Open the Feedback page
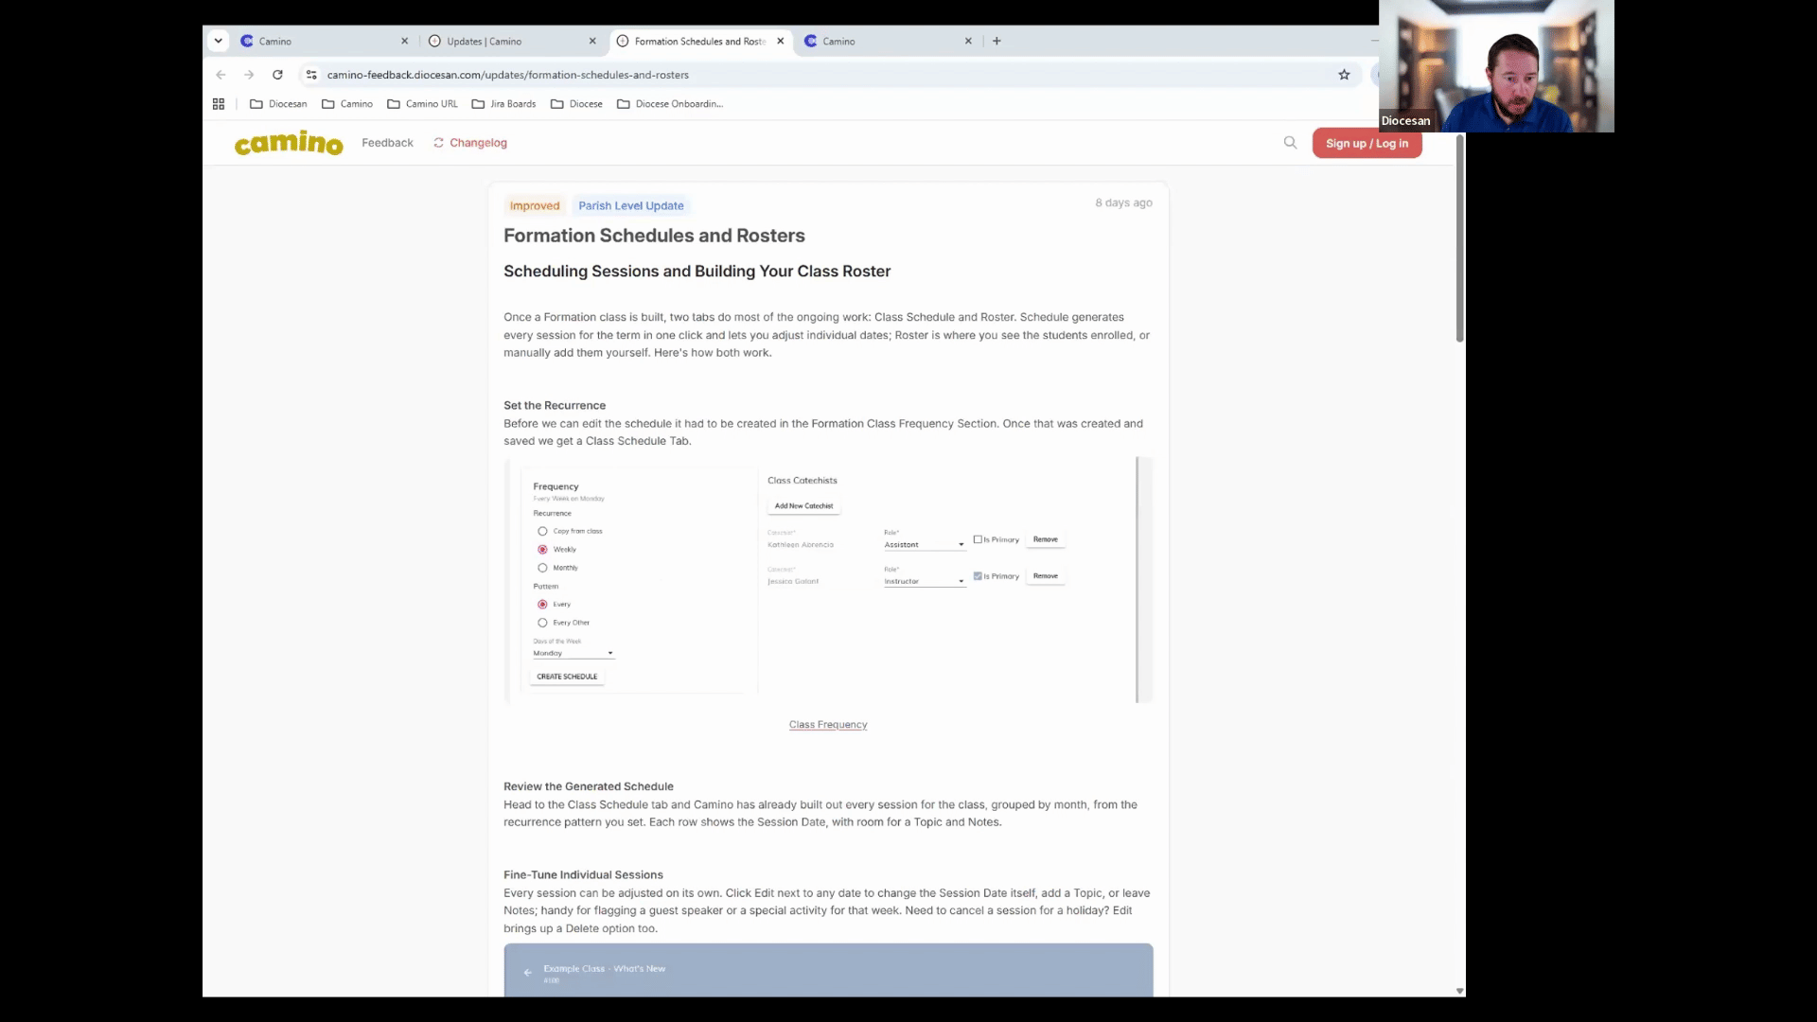Screen dimensions: 1817x1022 [387, 143]
